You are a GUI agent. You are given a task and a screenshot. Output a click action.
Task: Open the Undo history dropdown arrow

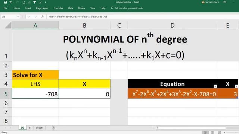pos(13,2)
